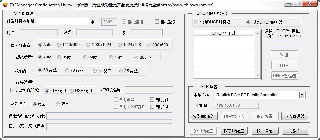Click the 密码 input field
The image size is (320, 140).
(x=94, y=33)
